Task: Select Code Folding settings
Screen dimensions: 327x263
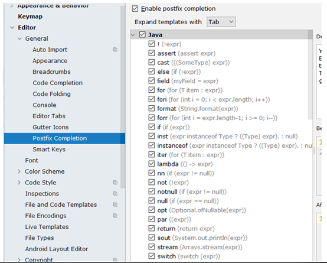Action: 51,94
